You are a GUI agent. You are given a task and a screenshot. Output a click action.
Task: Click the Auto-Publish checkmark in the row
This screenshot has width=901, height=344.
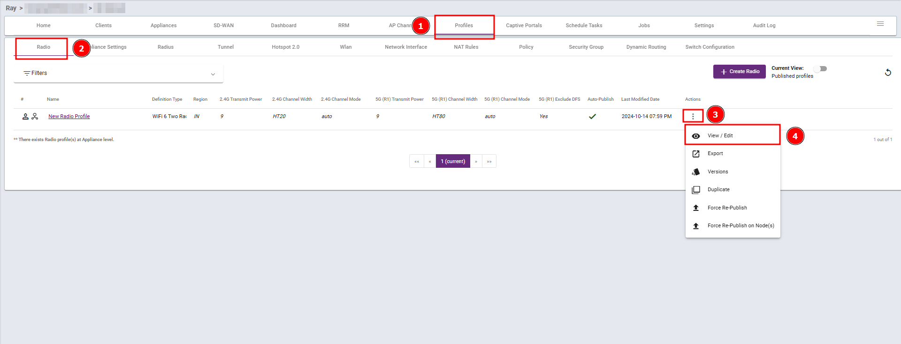click(592, 116)
